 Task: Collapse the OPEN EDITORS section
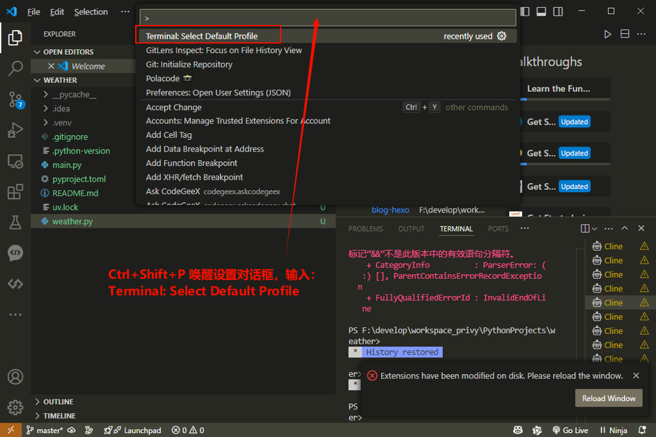68,52
